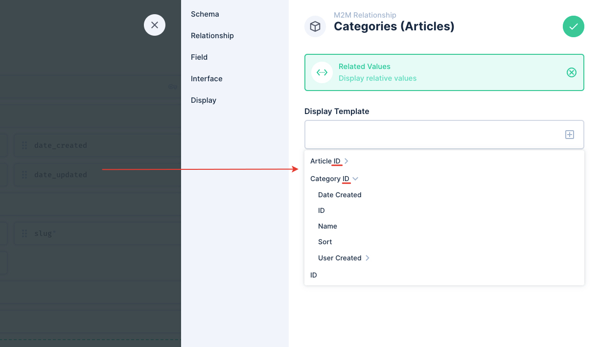Viewport: 600px width, 347px height.
Task: Click the date_created drag handle in background
Action: 24,145
